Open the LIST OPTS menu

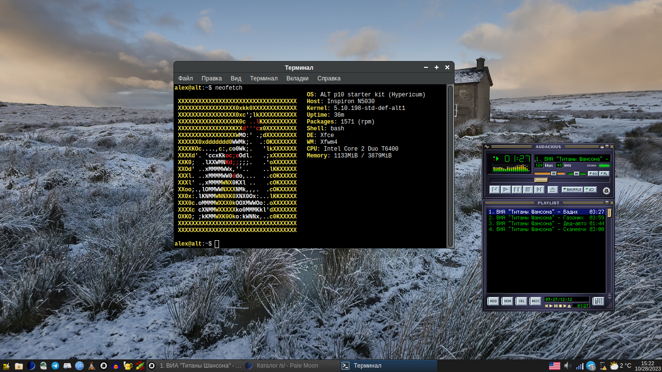[599, 301]
